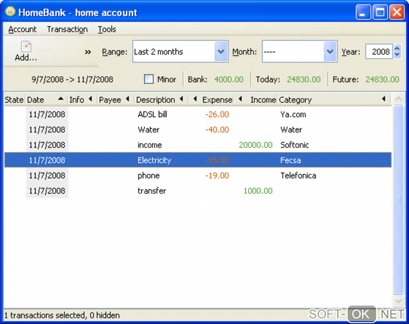Select the transfer transaction description

[x=152, y=191]
